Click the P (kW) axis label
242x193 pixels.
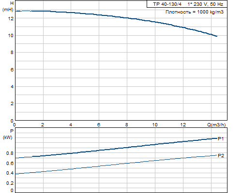pos(8,134)
